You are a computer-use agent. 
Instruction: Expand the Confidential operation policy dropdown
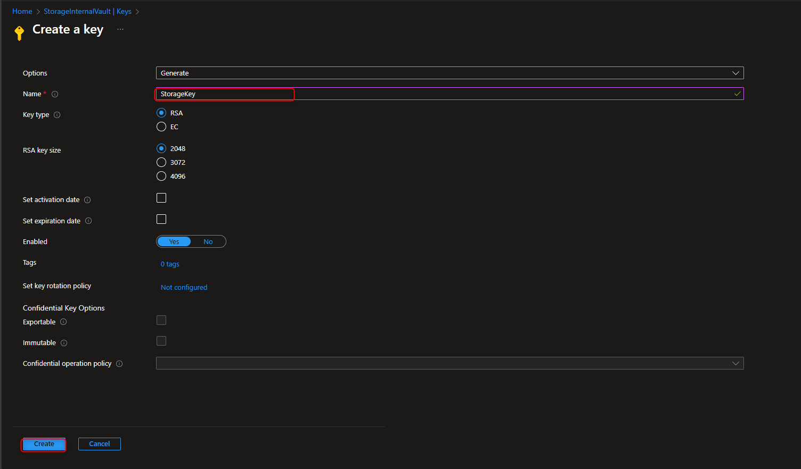(x=737, y=363)
